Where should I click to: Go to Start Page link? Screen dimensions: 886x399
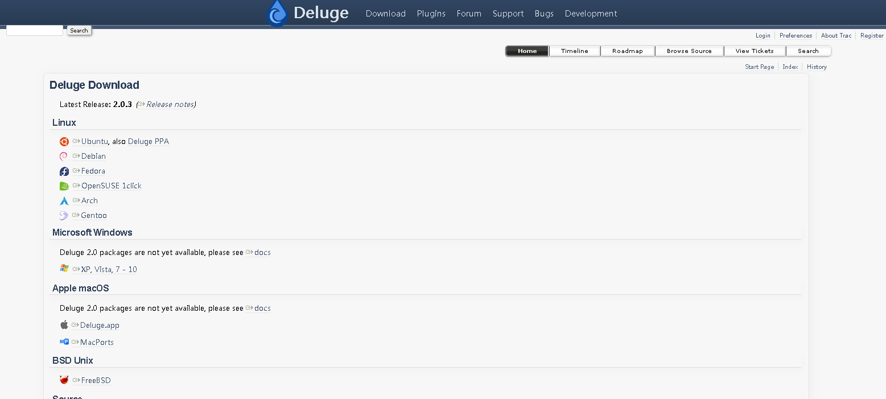pos(759,67)
